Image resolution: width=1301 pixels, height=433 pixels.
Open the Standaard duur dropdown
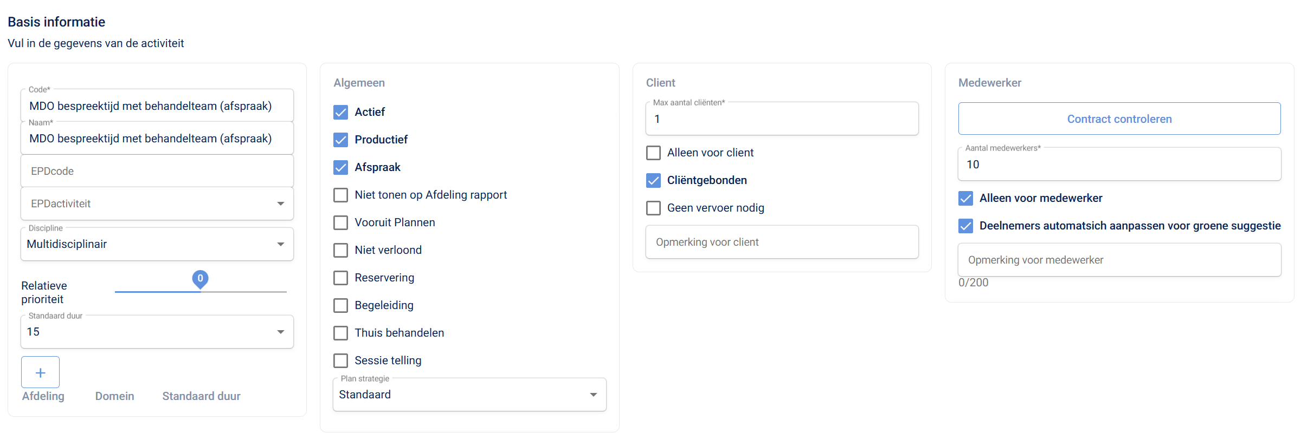coord(157,332)
